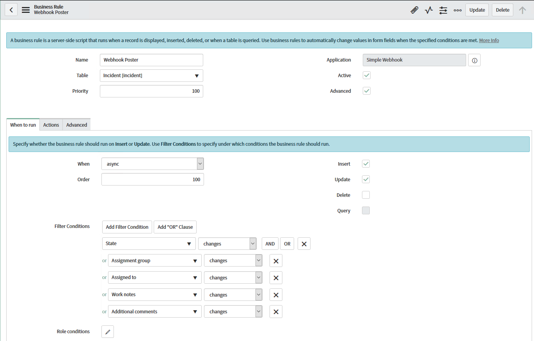Open the activity stream icon

coord(428,10)
